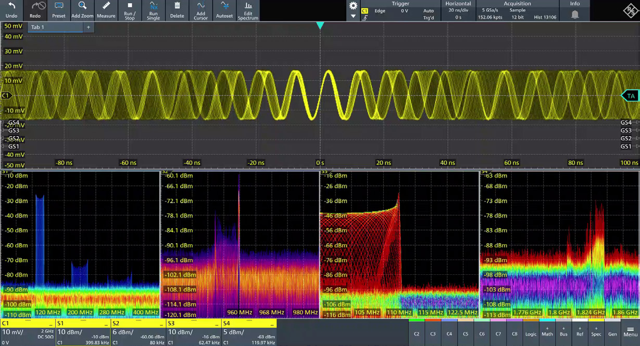
Task: Add a new tab with plus button
Action: coord(89,27)
